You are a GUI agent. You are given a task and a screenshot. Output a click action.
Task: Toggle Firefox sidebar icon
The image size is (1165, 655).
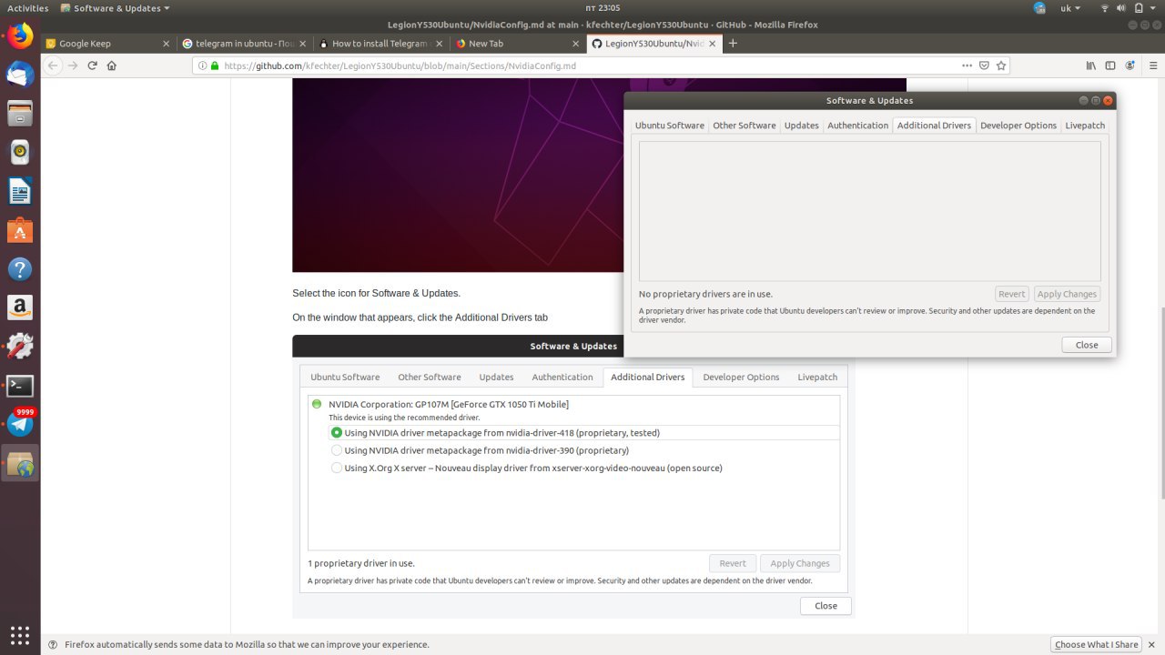coord(1110,65)
